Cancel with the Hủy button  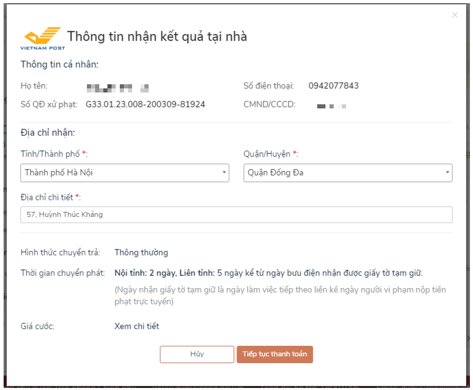point(197,354)
